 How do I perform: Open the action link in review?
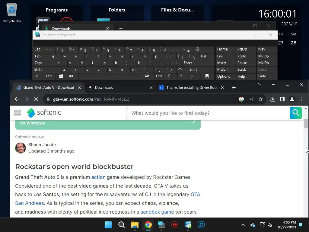pos(98,177)
